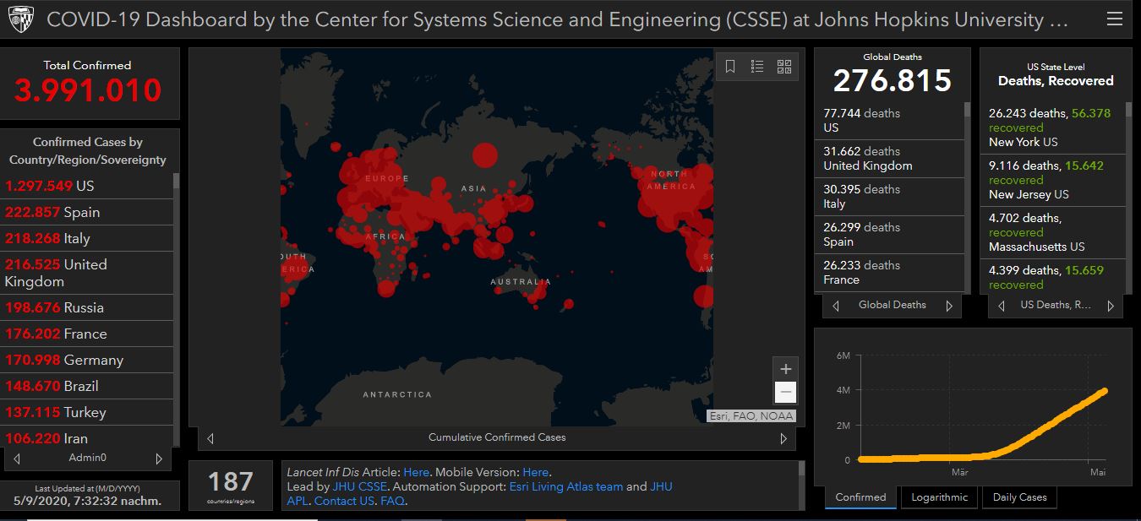Open the Esri Living Atlas team link
The image size is (1141, 521).
(x=565, y=486)
